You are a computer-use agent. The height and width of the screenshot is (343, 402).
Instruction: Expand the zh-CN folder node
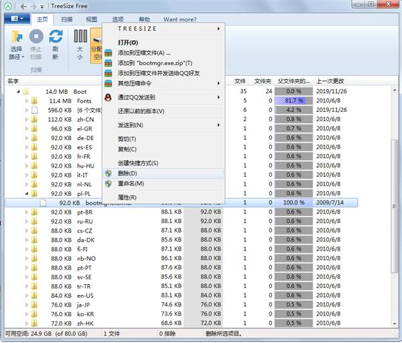[26, 119]
